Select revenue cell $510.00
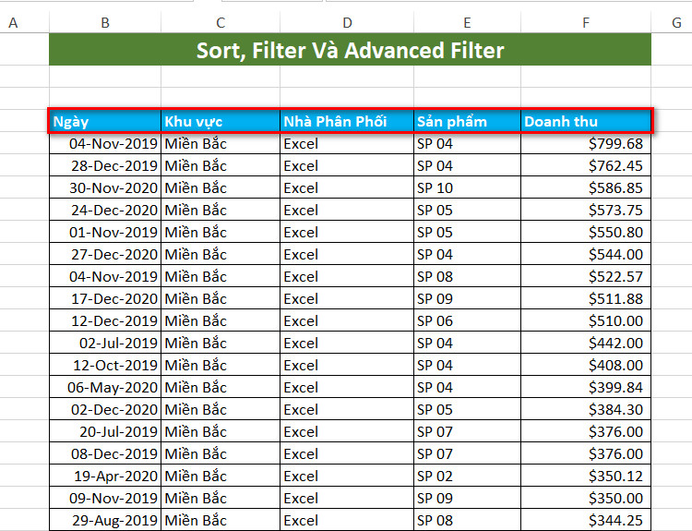 click(x=586, y=320)
